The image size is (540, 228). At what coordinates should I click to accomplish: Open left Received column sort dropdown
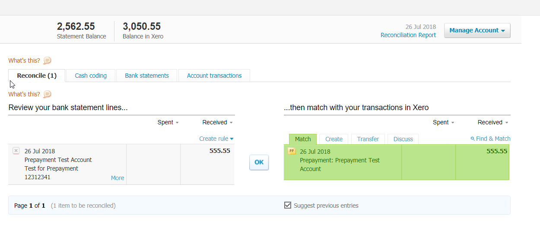(218, 123)
